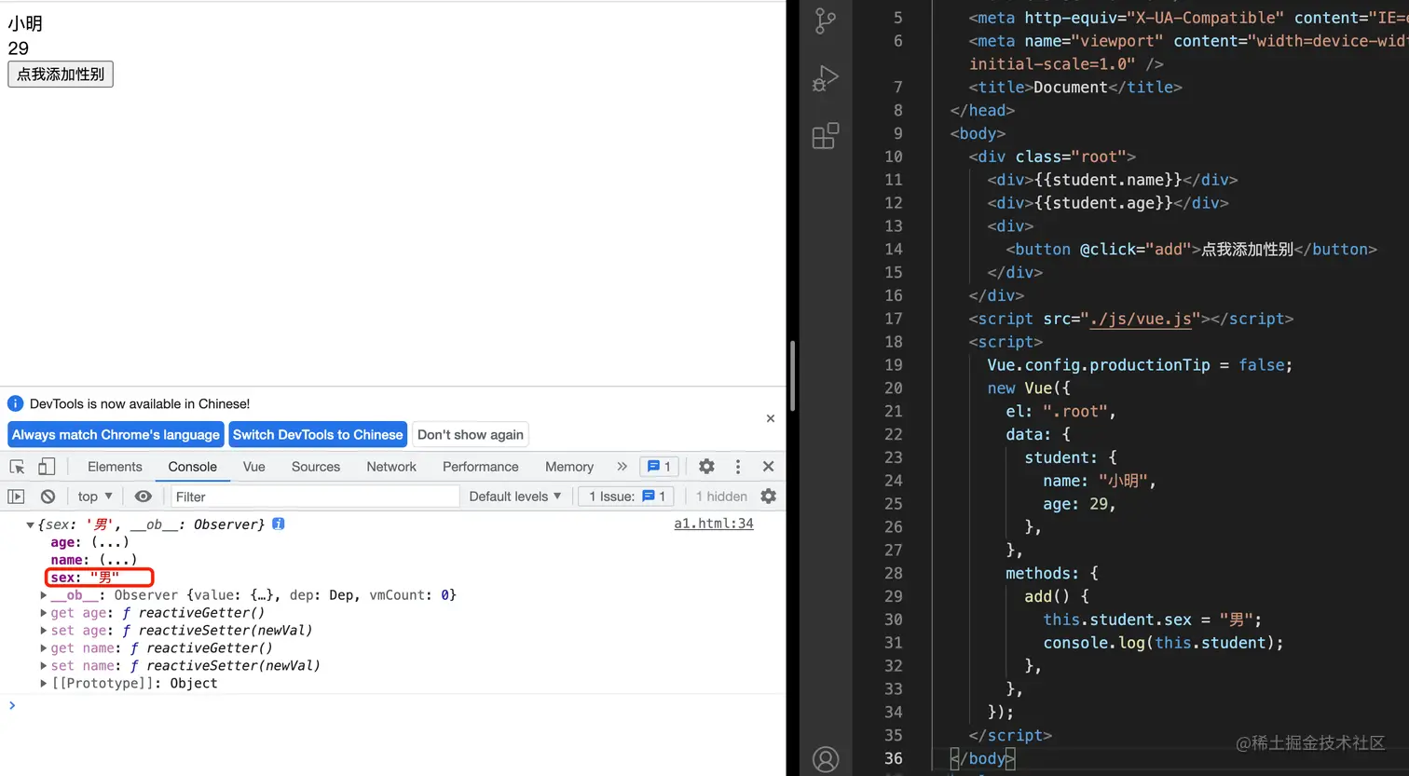Screen dimensions: 1409x776
Task: Close the DevTools panel
Action: (x=768, y=467)
